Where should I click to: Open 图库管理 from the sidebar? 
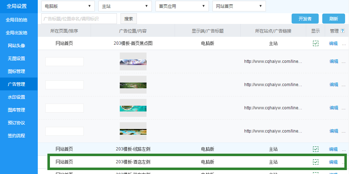pos(16,110)
